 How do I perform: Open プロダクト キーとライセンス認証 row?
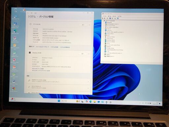point(58,81)
